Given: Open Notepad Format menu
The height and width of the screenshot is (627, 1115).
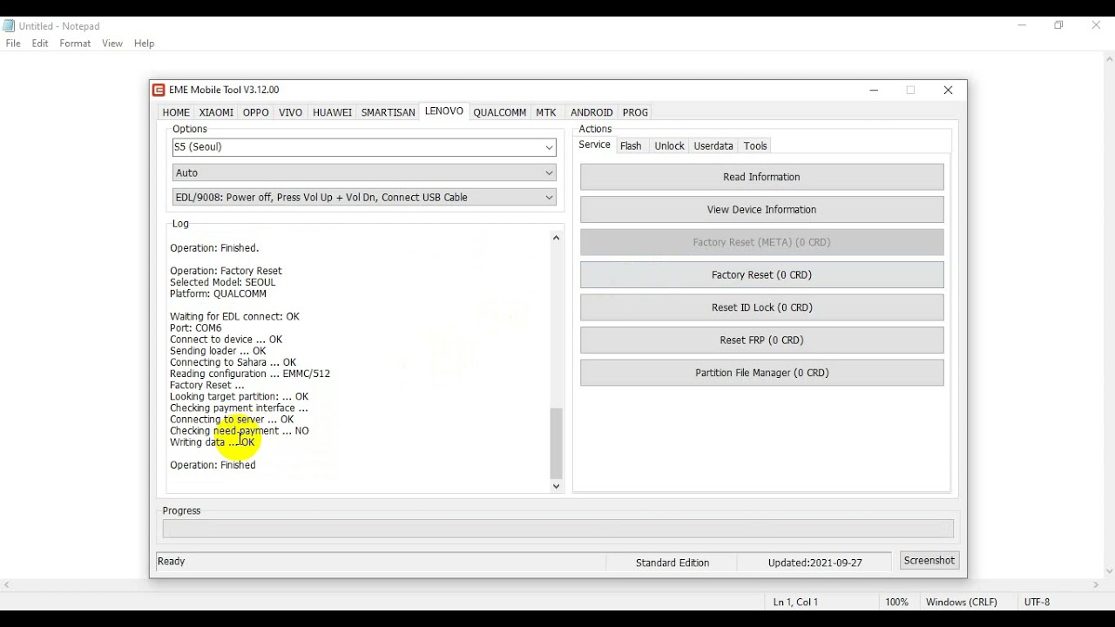Looking at the screenshot, I should click(x=75, y=44).
